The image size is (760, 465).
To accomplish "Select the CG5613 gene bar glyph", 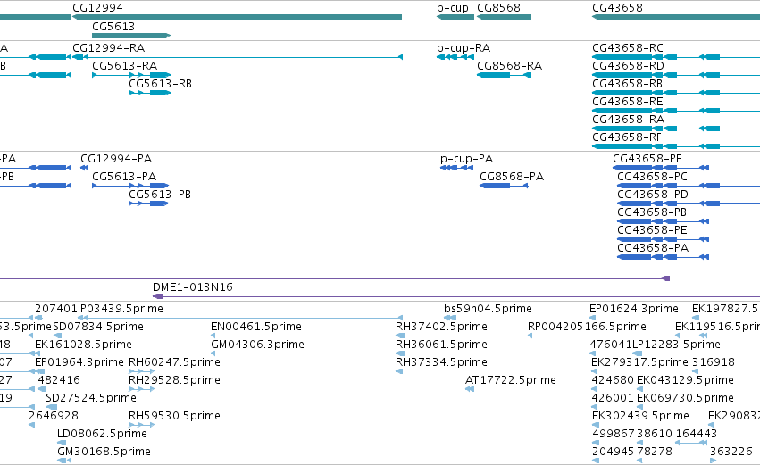I will (131, 36).
